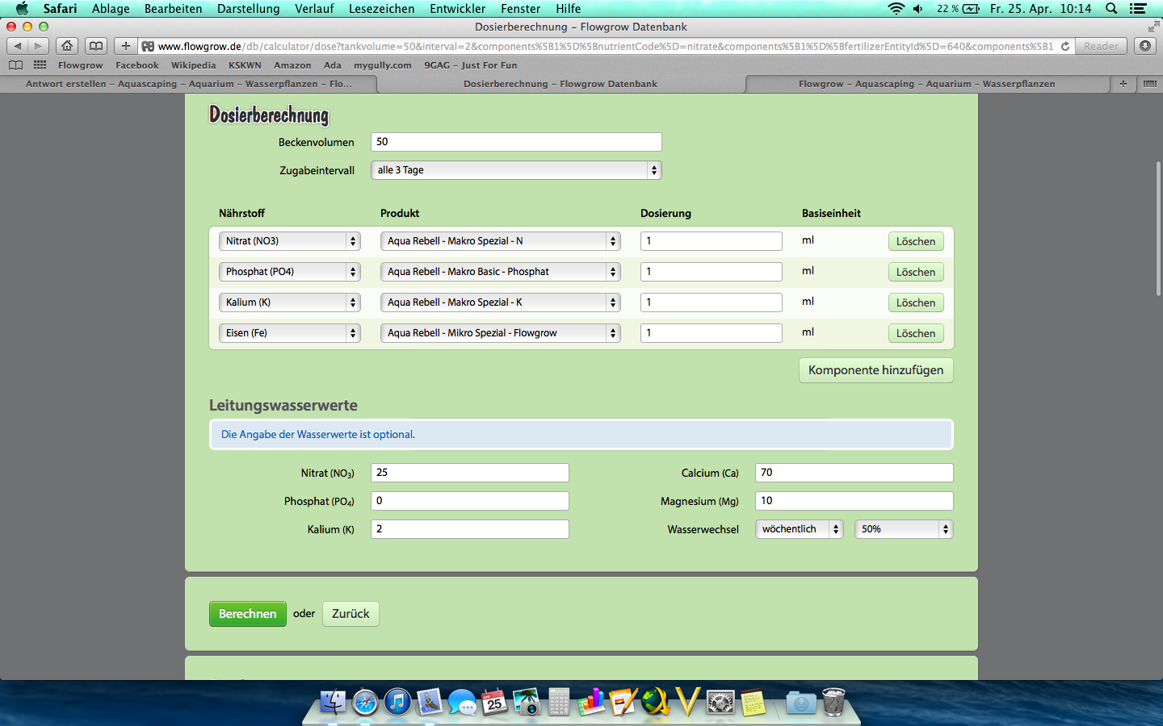Click the Leitungswasser Nitrat input showing 25

[x=469, y=473]
